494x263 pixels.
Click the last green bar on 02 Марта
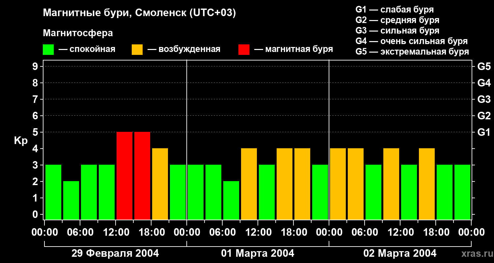click(x=462, y=192)
